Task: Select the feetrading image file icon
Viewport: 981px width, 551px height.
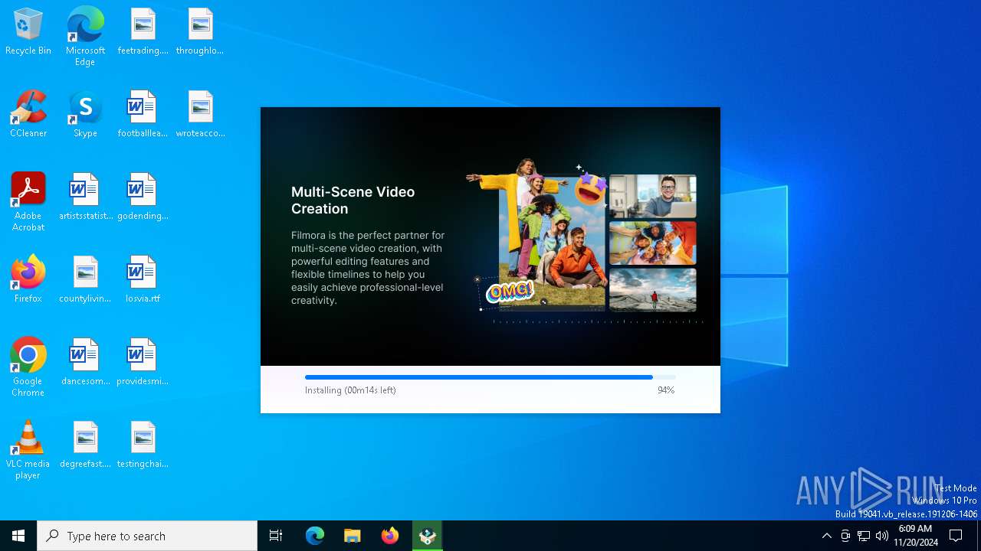Action: click(x=143, y=31)
